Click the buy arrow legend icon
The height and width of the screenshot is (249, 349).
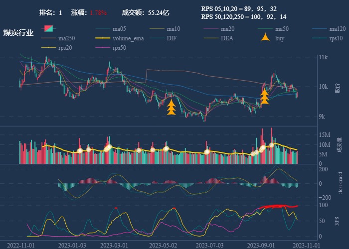(266, 38)
